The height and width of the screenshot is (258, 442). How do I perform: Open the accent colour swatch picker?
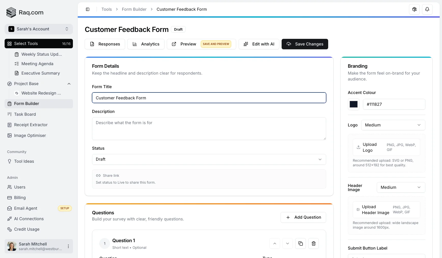(353, 104)
